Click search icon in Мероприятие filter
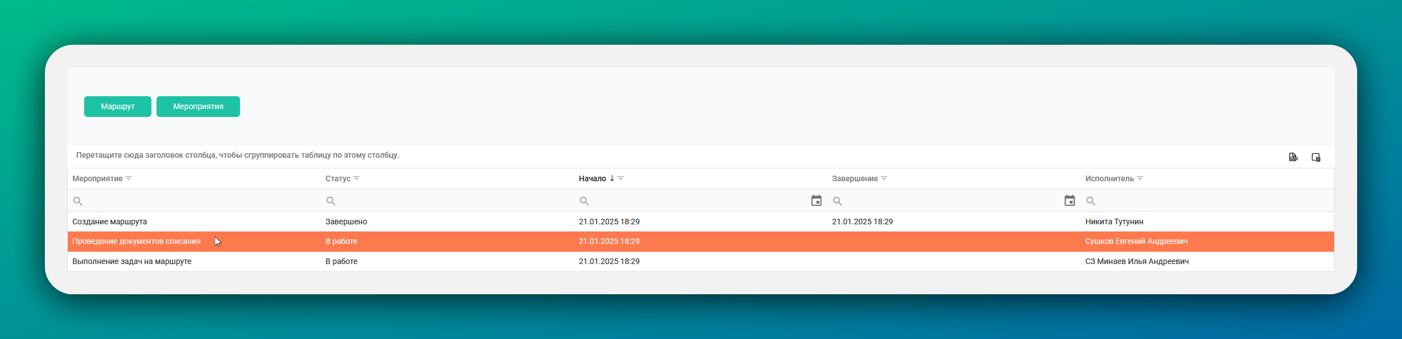1402x339 pixels. click(78, 201)
